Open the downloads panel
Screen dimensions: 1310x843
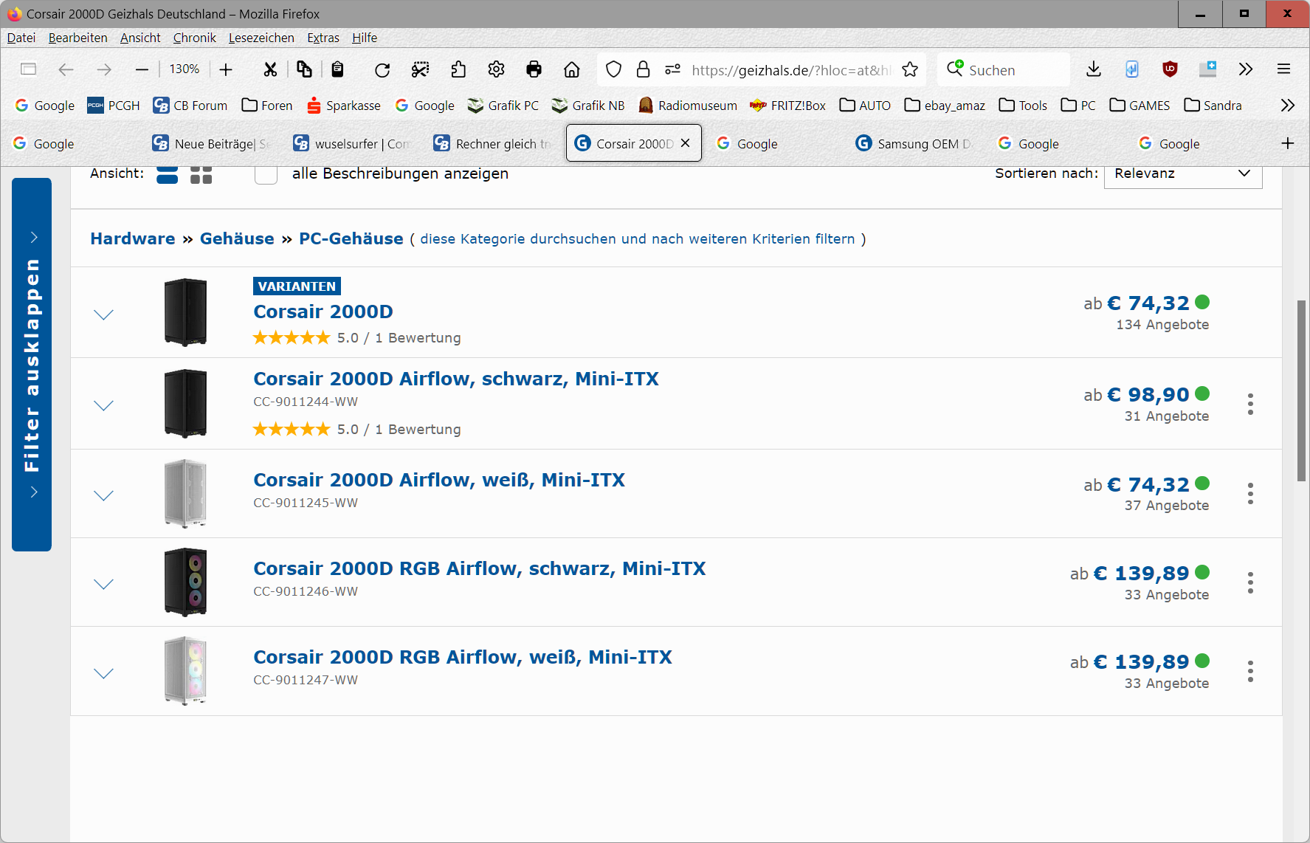(1094, 69)
